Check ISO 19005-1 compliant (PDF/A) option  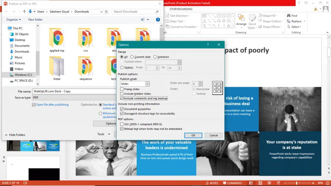click(122, 124)
